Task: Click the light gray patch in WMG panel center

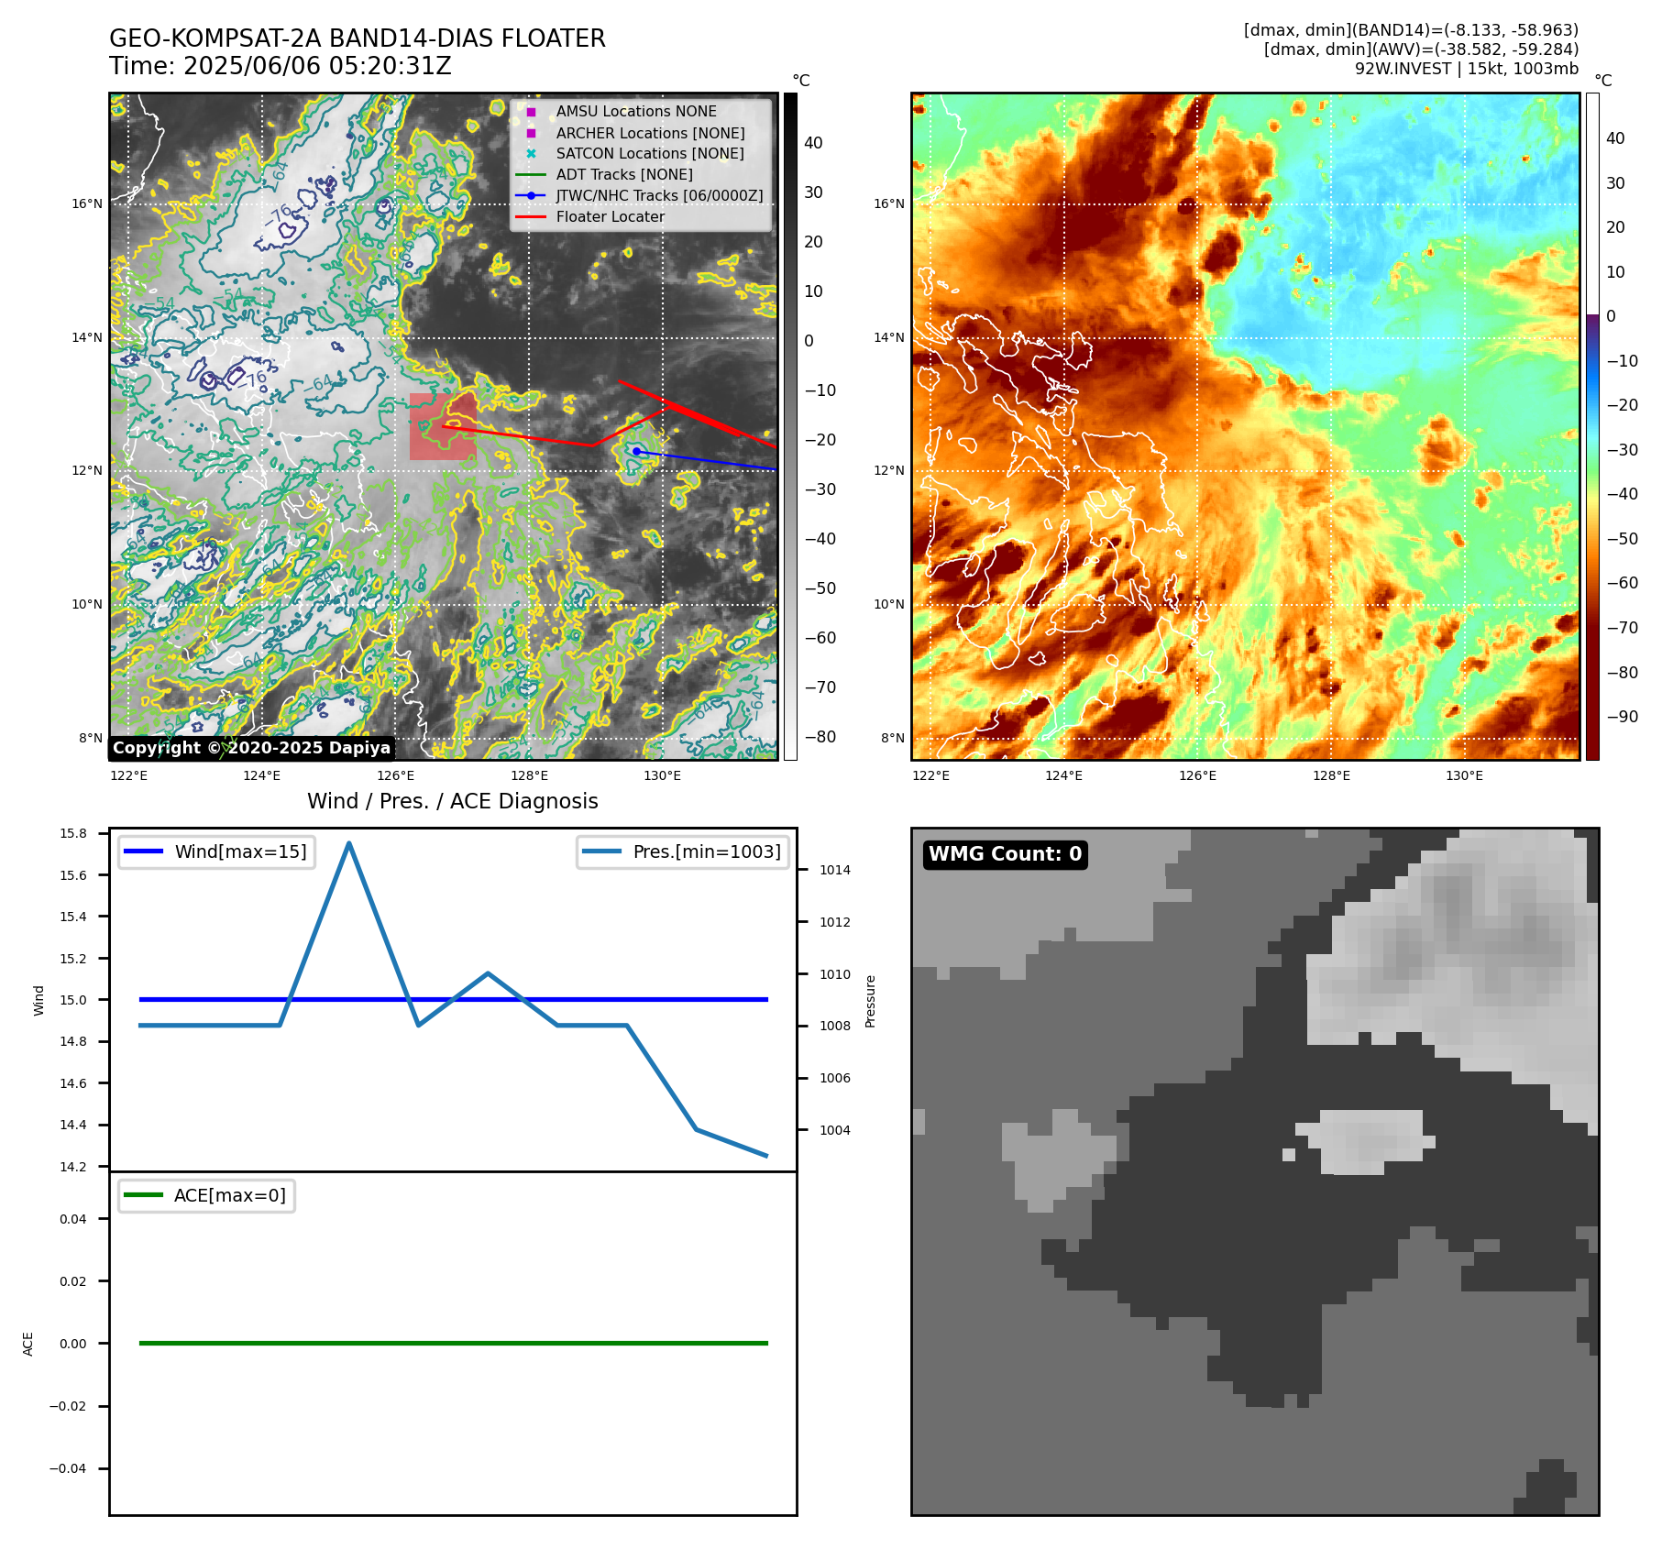Action: [x=1365, y=1141]
